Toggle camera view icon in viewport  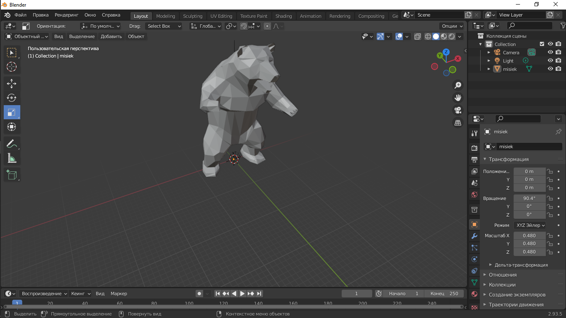[458, 110]
